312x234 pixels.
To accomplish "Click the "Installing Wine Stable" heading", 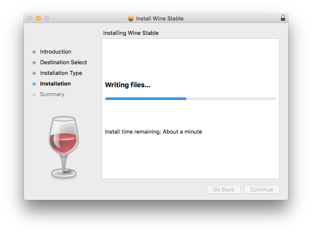I will (131, 33).
